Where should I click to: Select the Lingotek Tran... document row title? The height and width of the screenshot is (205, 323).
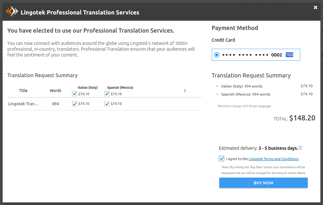point(23,104)
